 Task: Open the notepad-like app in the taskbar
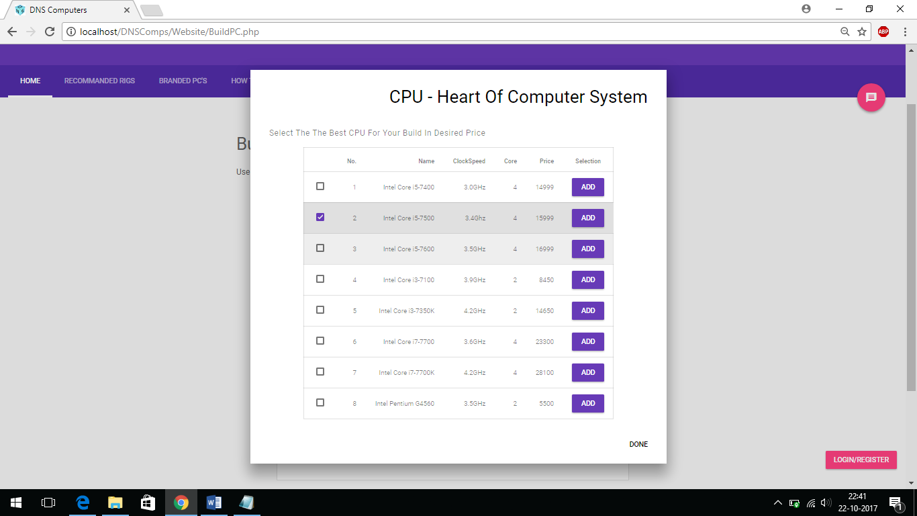click(247, 503)
